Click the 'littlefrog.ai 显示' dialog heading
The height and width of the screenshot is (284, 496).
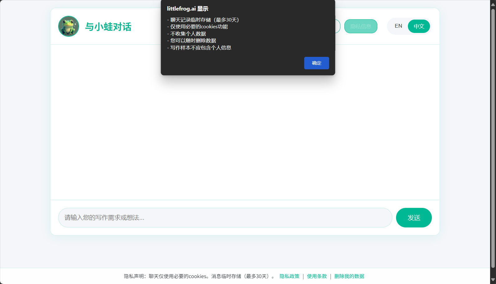point(187,9)
